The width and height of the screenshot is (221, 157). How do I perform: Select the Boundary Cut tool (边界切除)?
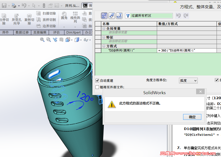[46, 26]
